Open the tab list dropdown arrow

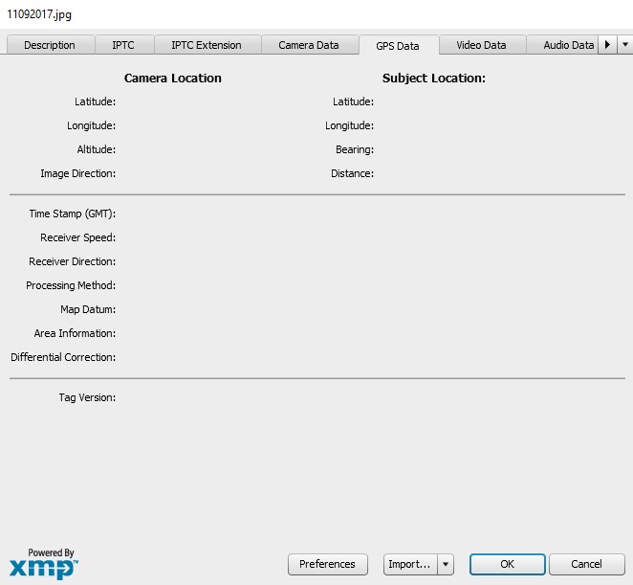click(x=624, y=45)
